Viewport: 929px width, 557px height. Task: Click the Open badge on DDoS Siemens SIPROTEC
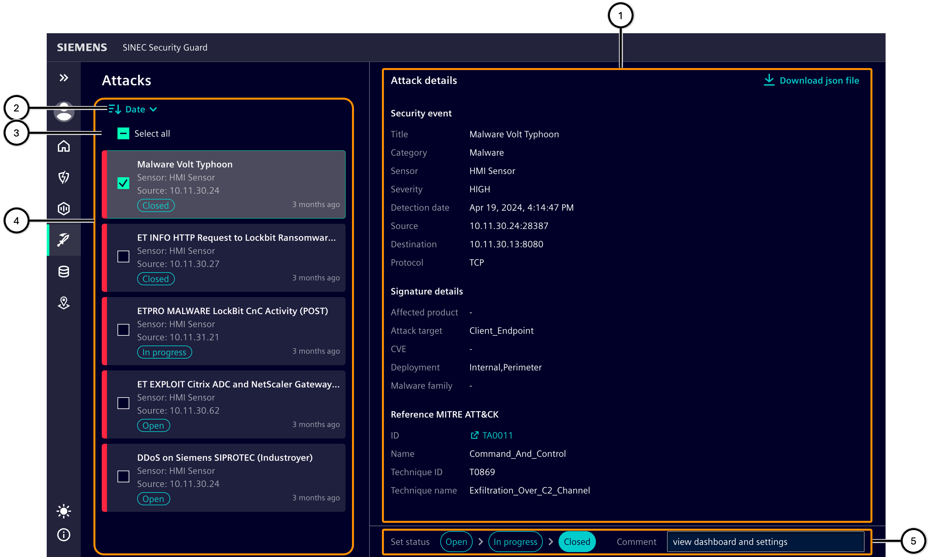[153, 498]
